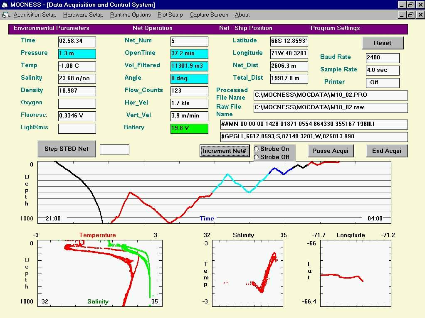Click the Temperature and Salinity depth profile plot
425x318 pixels.
[x=100, y=273]
